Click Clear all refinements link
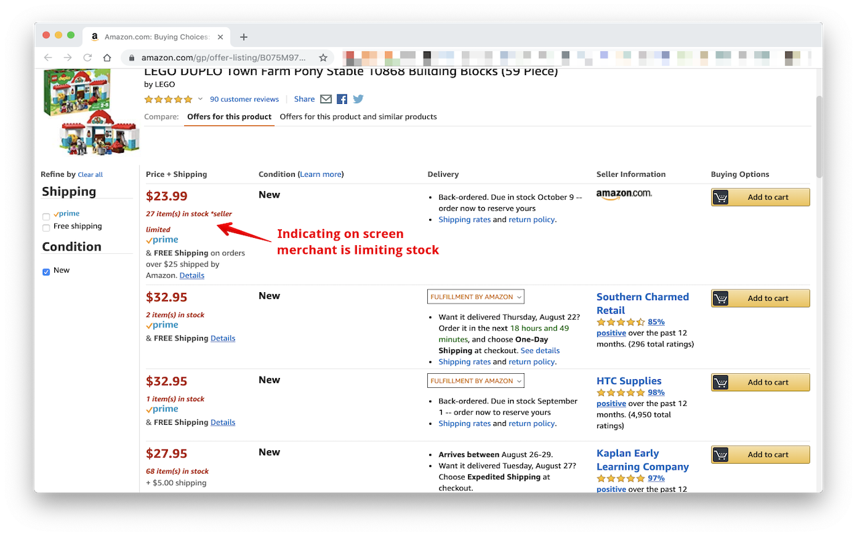The height and width of the screenshot is (536, 857). (x=90, y=175)
